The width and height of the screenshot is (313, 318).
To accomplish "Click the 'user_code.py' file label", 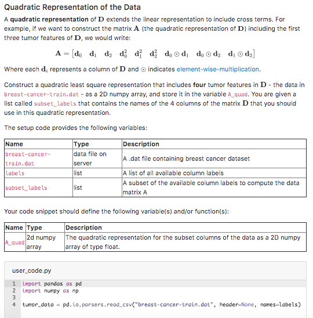I will tap(32, 270).
